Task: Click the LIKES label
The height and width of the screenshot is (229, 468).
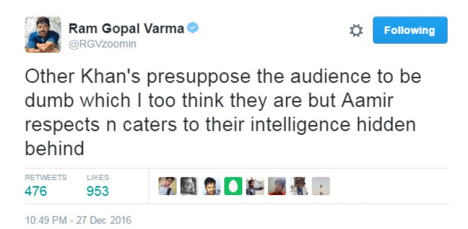Action: pos(98,178)
